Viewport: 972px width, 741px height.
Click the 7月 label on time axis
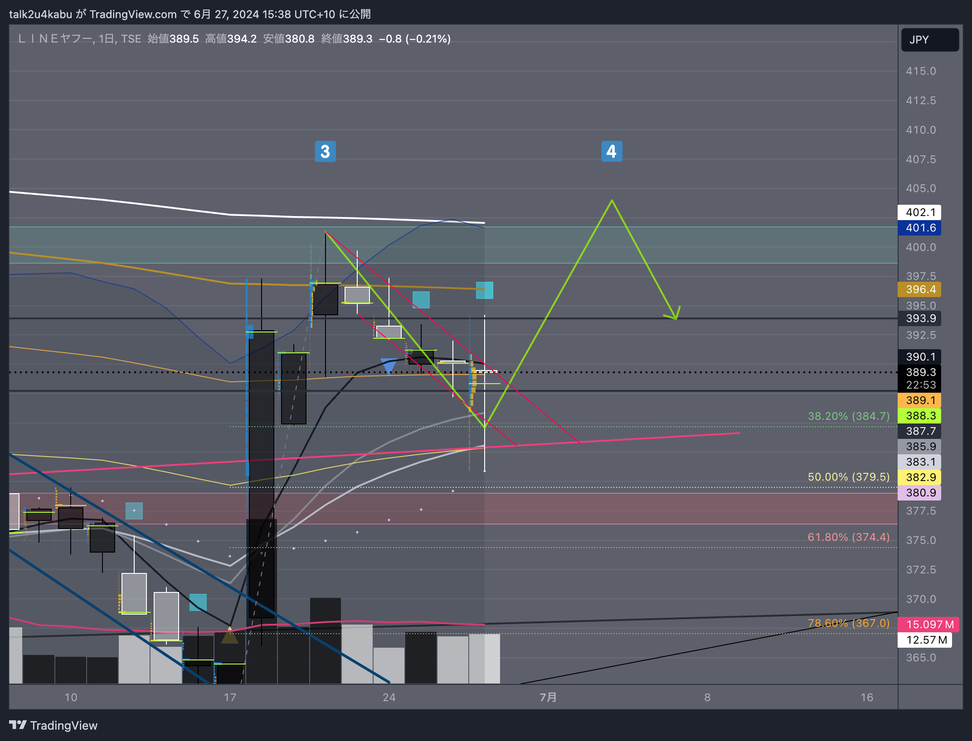click(548, 697)
